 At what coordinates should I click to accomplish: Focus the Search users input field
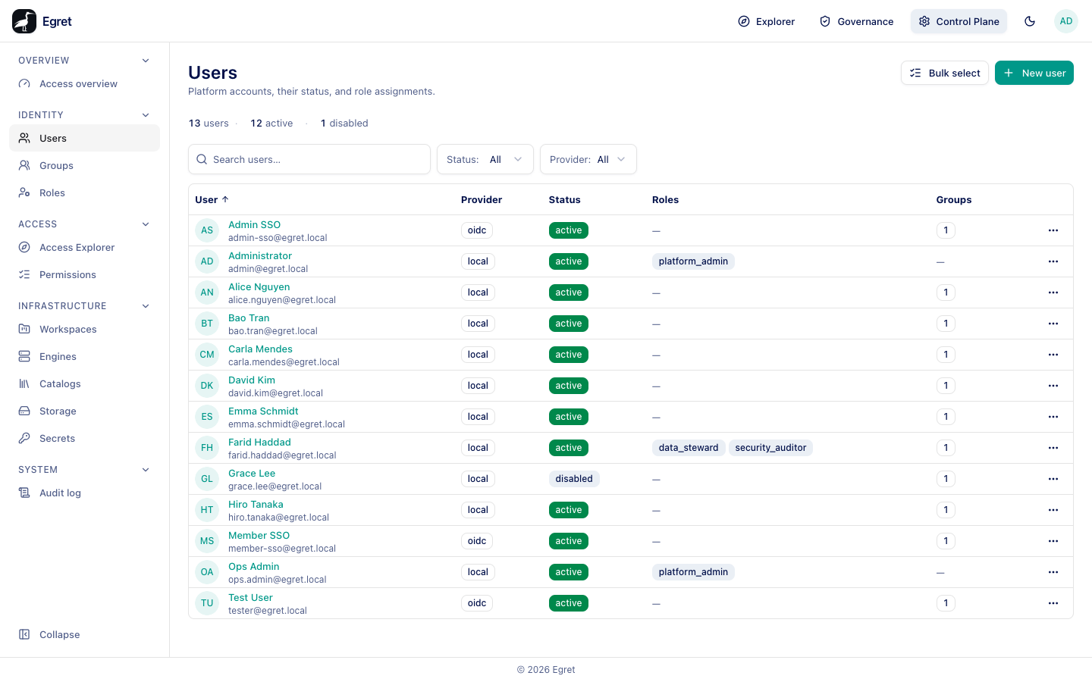click(309, 159)
